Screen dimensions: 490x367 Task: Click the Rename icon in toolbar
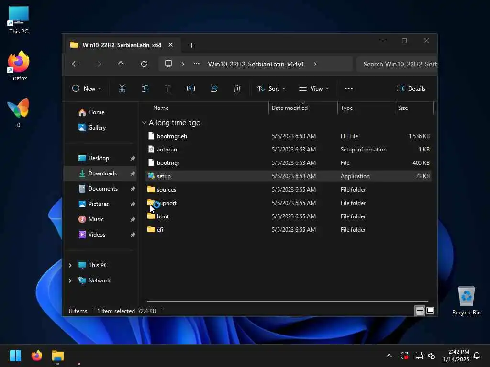click(x=190, y=88)
